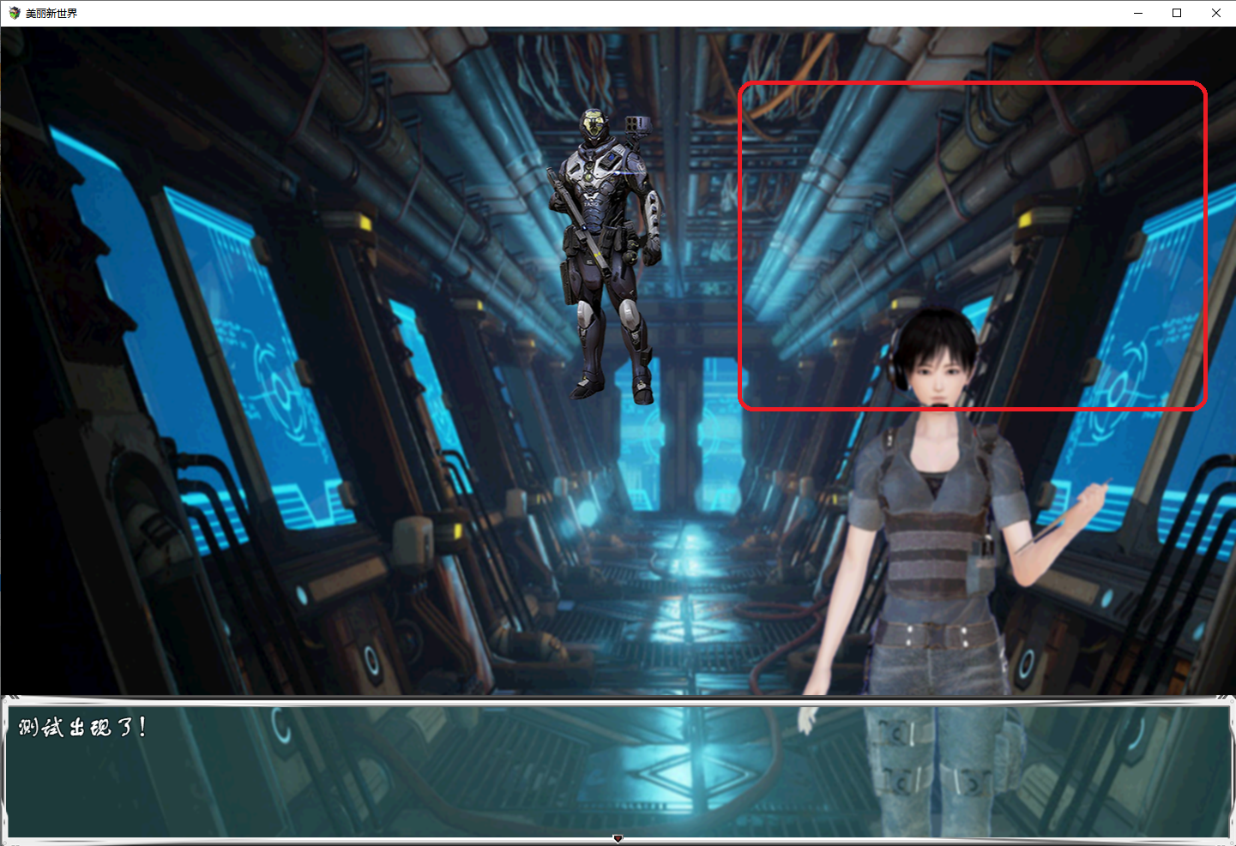This screenshot has height=846, width=1236.
Task: Click the armored soldier character sprite
Action: click(606, 255)
